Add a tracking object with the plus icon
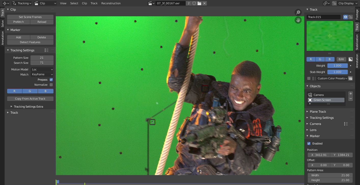 tap(351, 94)
